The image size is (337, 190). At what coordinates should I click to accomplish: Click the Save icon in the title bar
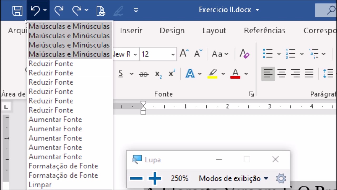pos(17,11)
